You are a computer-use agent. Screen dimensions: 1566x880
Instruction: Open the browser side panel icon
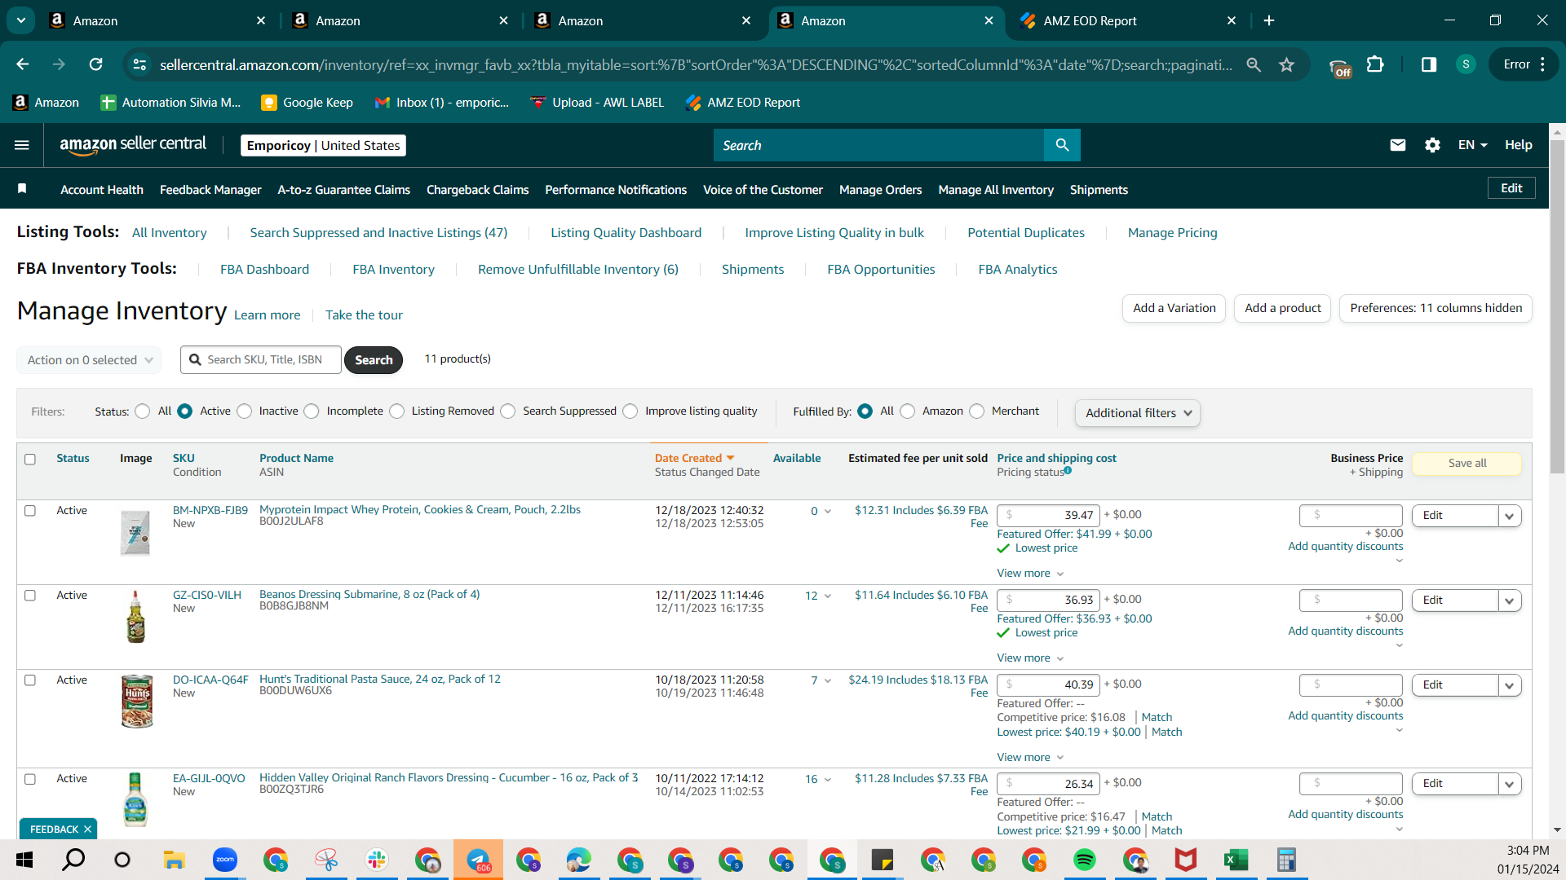point(1428,64)
